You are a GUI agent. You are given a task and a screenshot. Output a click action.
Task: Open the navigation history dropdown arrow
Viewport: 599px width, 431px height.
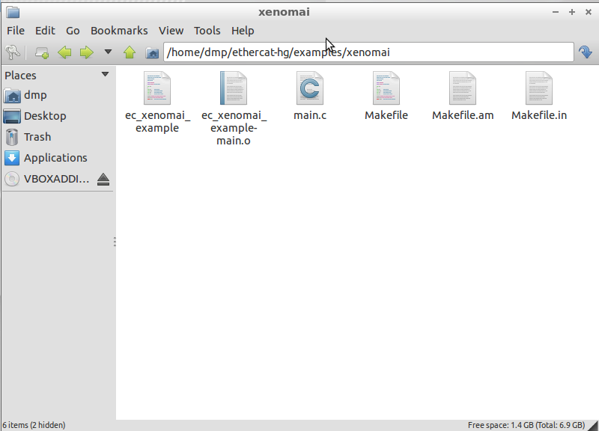pos(108,52)
